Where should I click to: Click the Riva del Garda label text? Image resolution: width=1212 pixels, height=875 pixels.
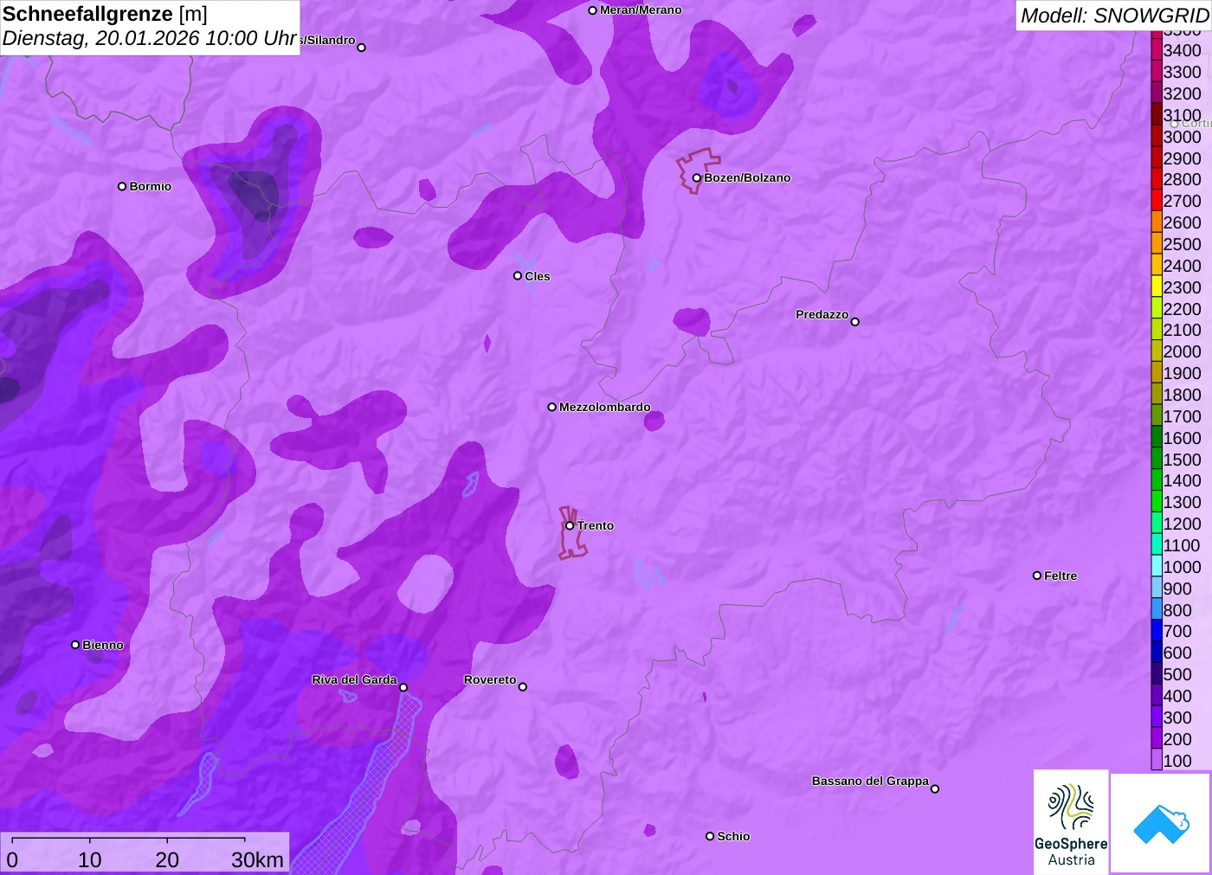click(x=354, y=680)
